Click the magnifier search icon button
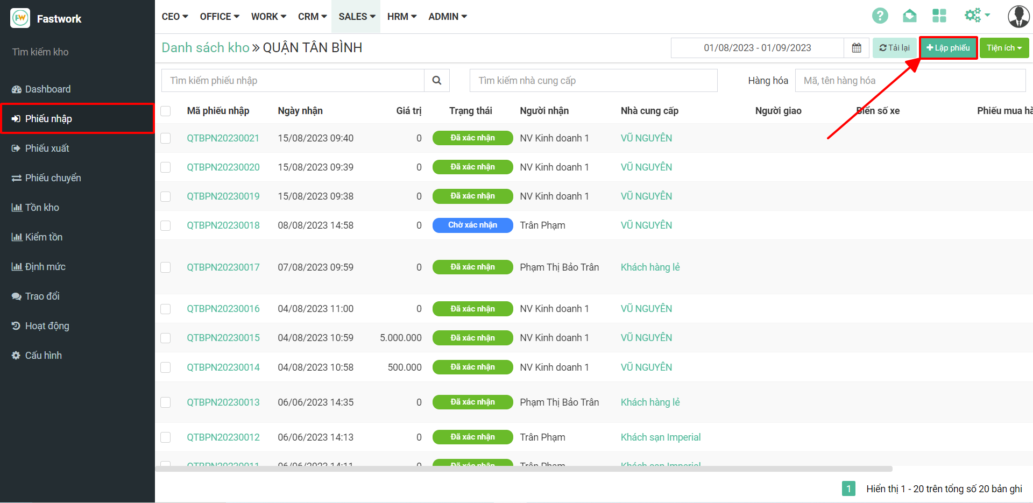Viewport: 1033px width, 503px height. (x=437, y=81)
